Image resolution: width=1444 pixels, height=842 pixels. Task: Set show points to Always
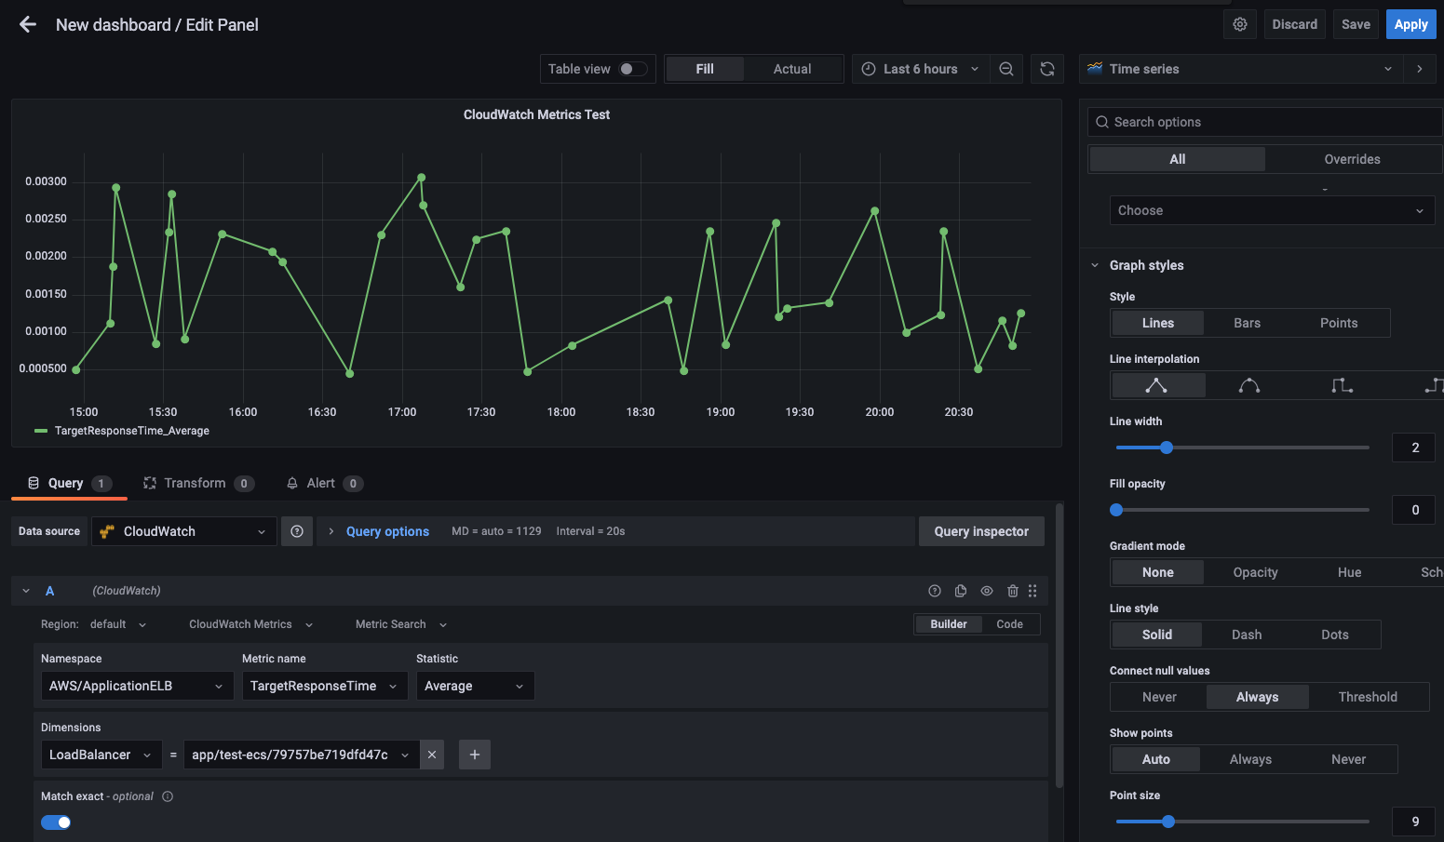[x=1250, y=759]
